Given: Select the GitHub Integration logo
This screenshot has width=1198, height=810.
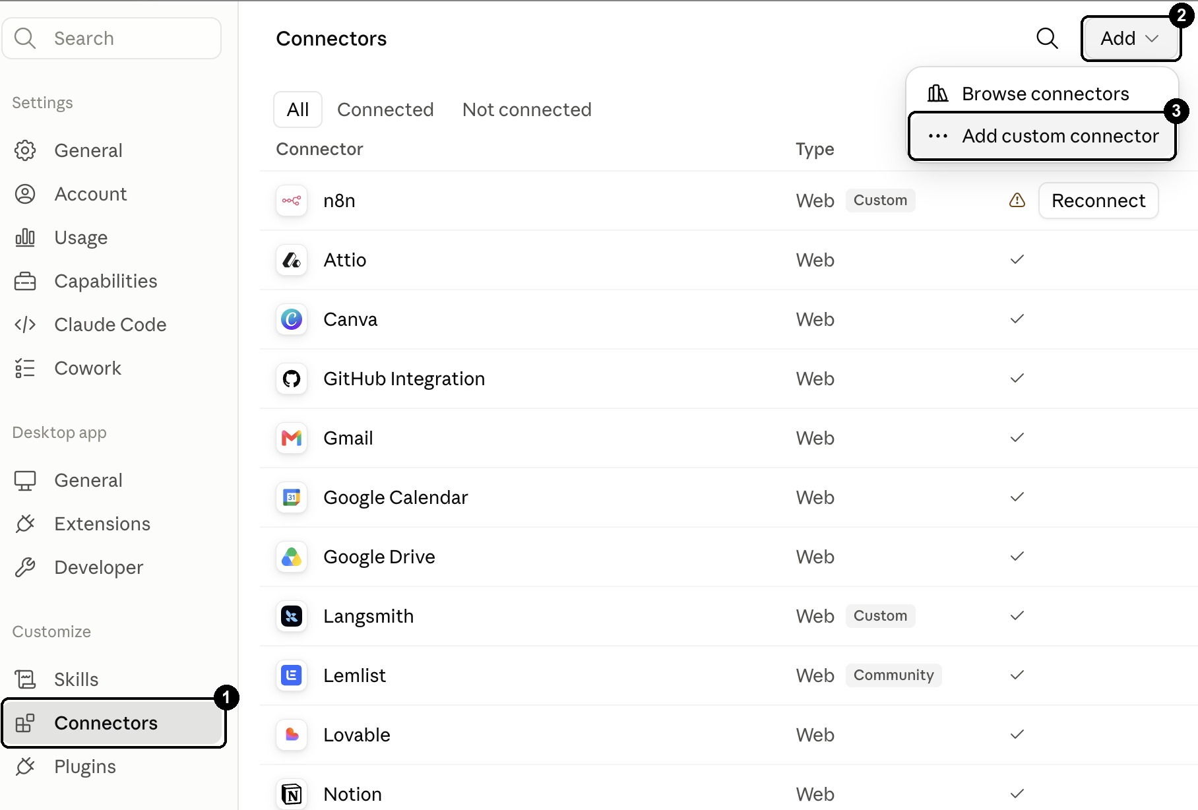Looking at the screenshot, I should pos(292,379).
